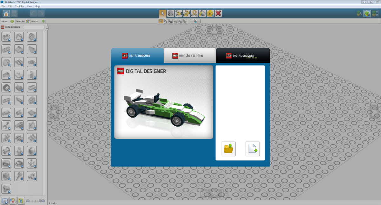Activate the Select arrow tool
Viewport: 381px width, 205px height.
[163, 13]
